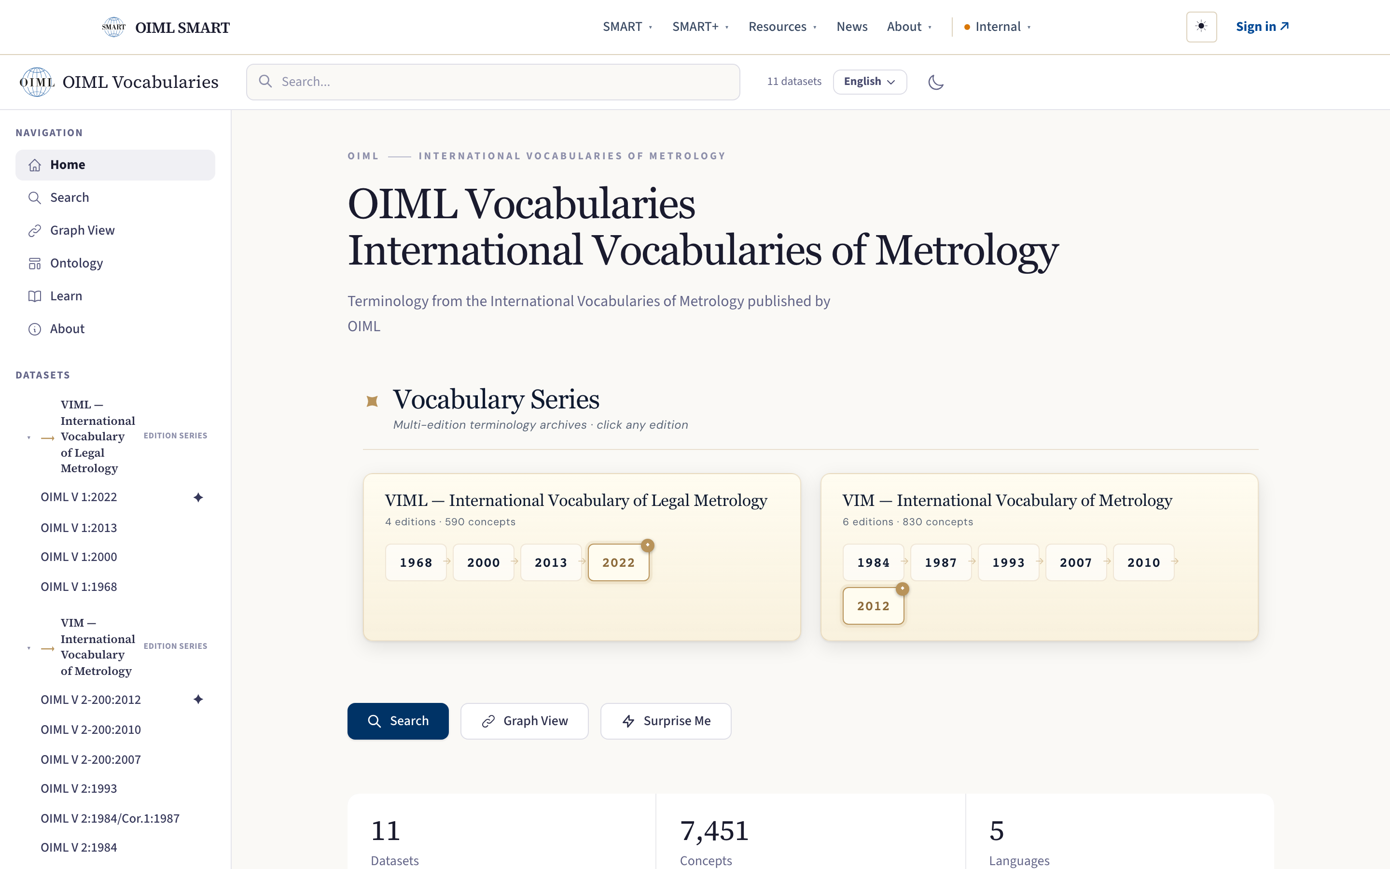This screenshot has width=1390, height=869.
Task: Click the external arrow icon on Sign in
Action: click(x=1285, y=26)
